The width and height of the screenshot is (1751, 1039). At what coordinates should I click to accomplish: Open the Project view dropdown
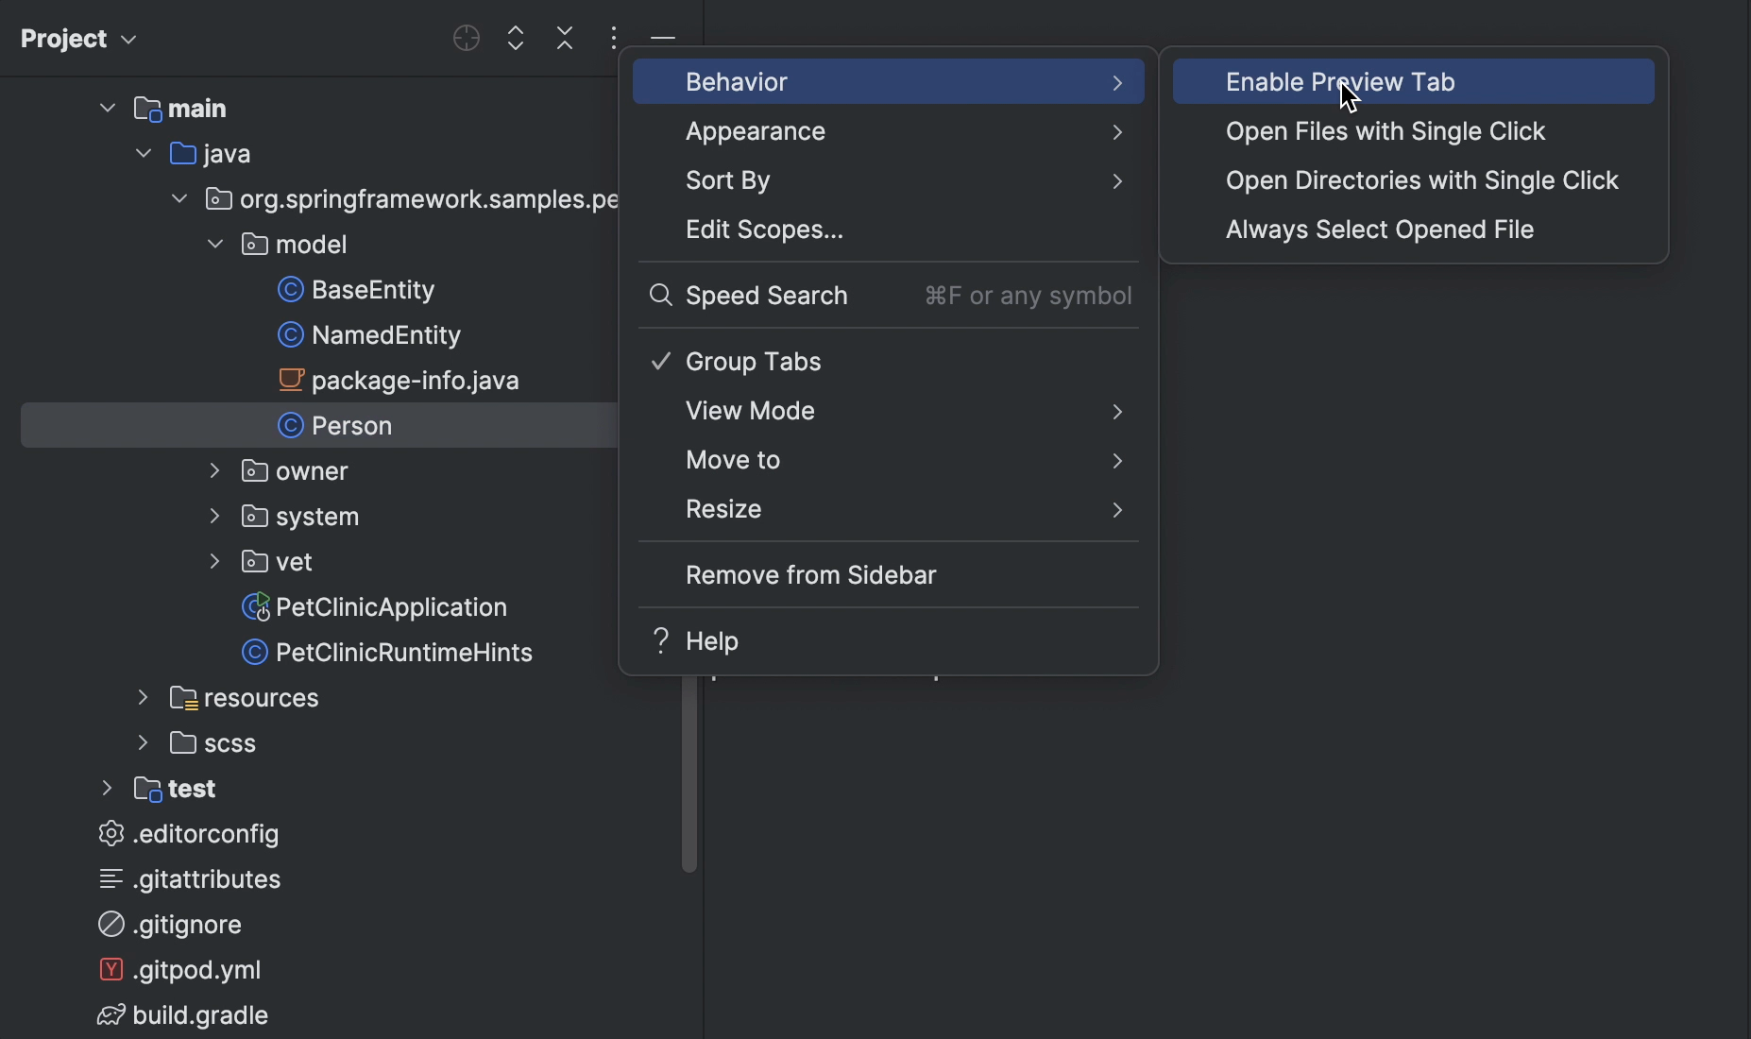[x=79, y=38]
